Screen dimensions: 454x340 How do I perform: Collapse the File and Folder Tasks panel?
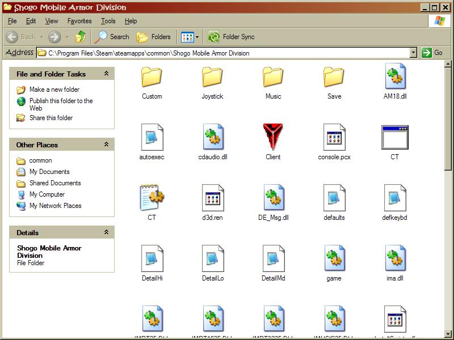pos(106,74)
